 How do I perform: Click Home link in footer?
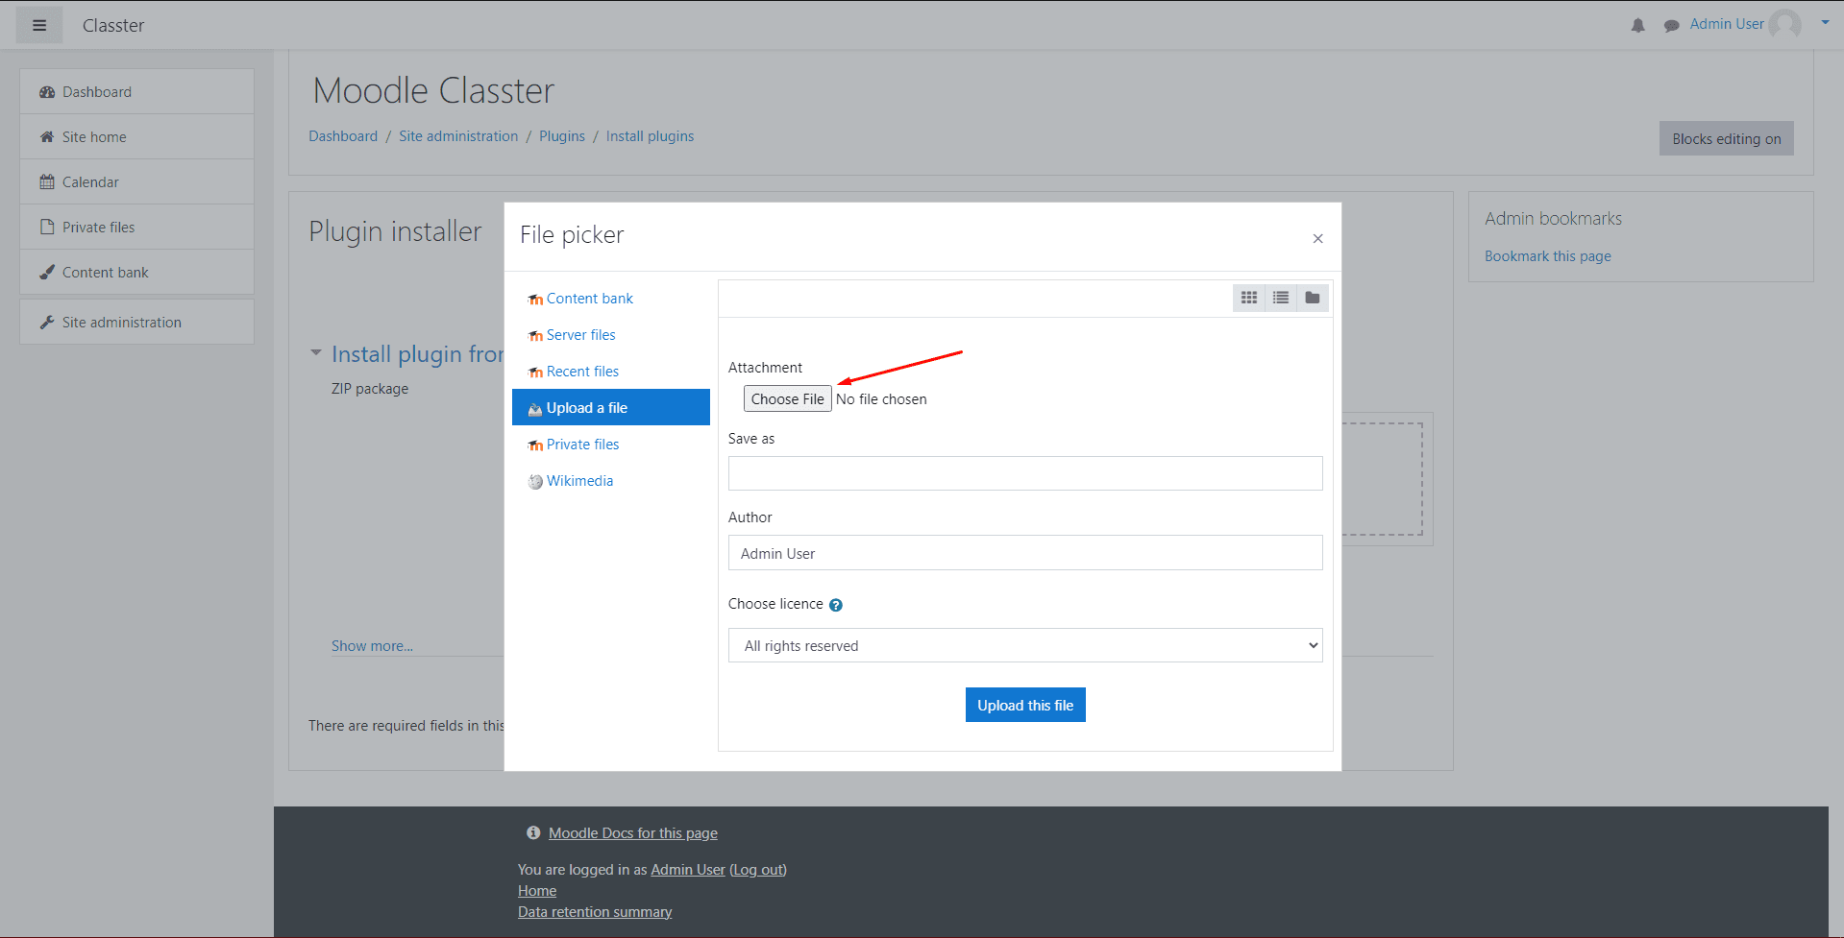(537, 891)
